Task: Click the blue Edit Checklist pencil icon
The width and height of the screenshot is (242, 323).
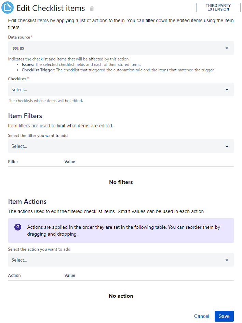Action: 7,8
